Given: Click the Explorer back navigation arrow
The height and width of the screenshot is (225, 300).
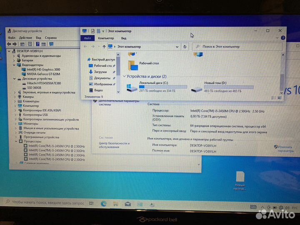Looking at the screenshot, I should 85,47.
